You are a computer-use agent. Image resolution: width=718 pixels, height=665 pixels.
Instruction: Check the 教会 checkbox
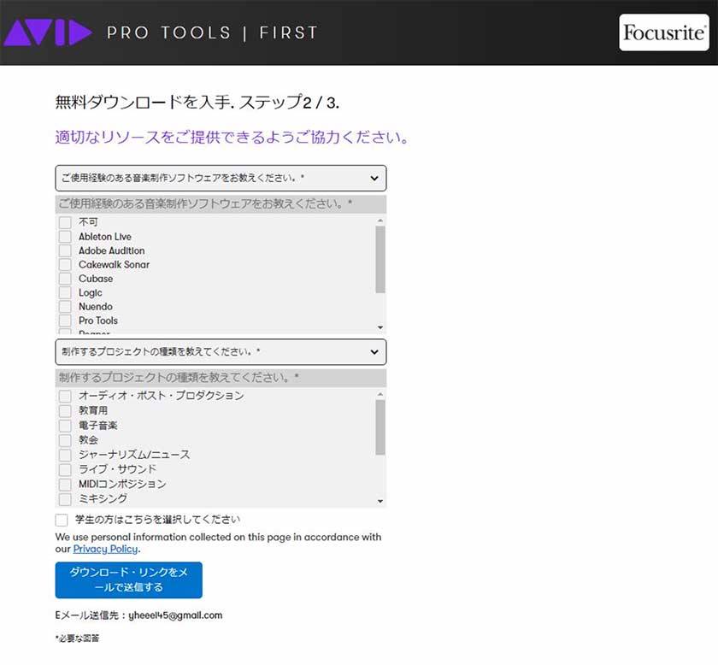tap(65, 440)
